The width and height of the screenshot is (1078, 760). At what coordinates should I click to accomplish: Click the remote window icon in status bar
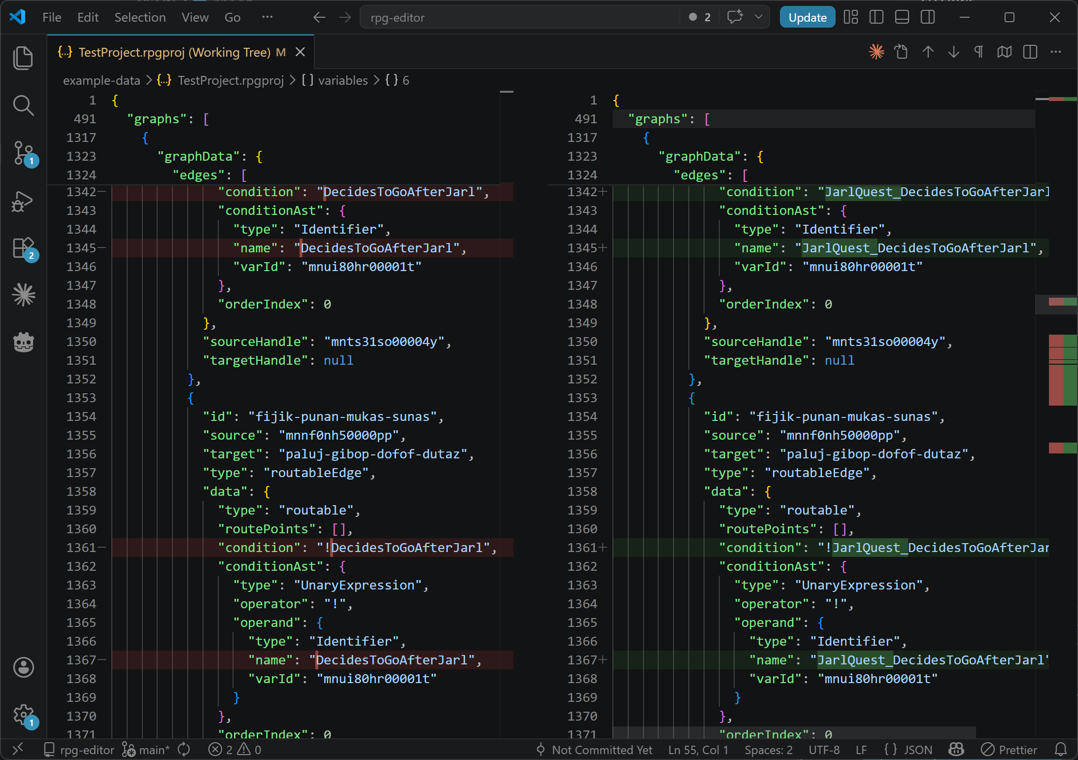(18, 750)
